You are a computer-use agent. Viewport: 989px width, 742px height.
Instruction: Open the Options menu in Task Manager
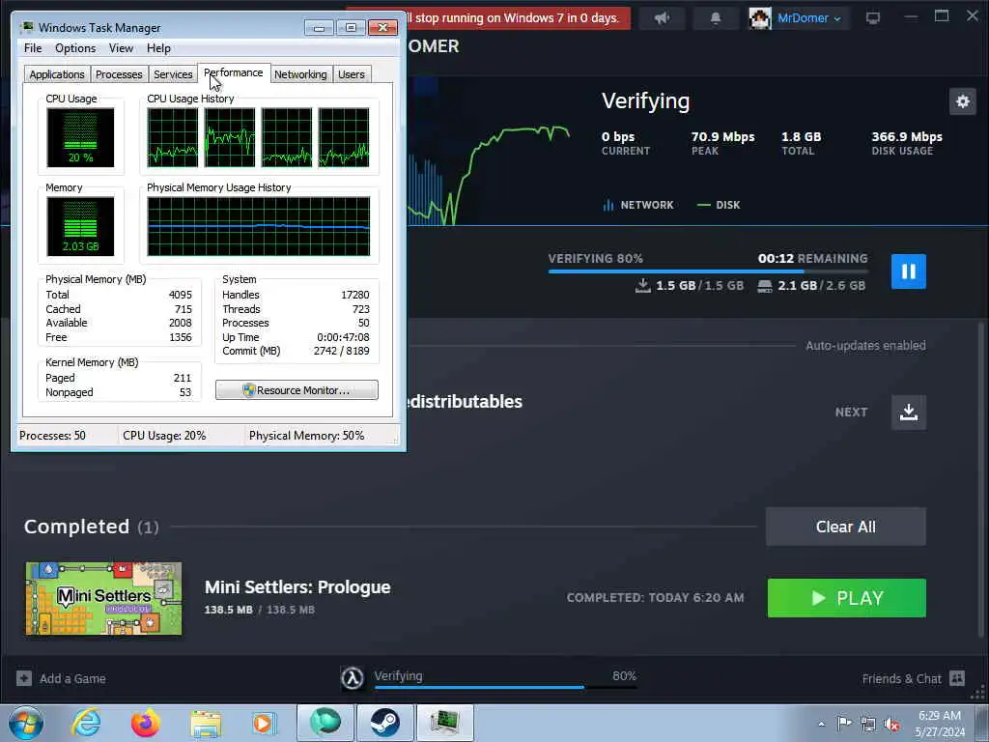point(75,48)
